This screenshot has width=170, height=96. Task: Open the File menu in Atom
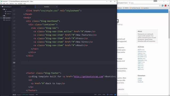click(x=1, y=3)
